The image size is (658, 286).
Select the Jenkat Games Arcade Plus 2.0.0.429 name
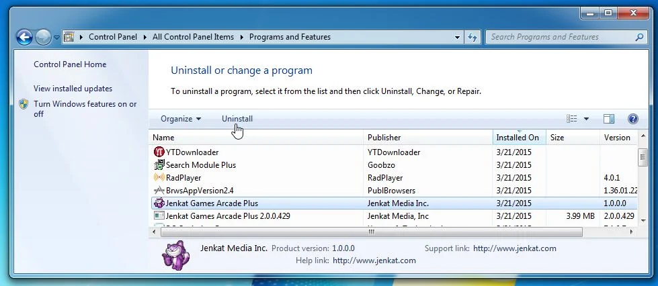228,216
